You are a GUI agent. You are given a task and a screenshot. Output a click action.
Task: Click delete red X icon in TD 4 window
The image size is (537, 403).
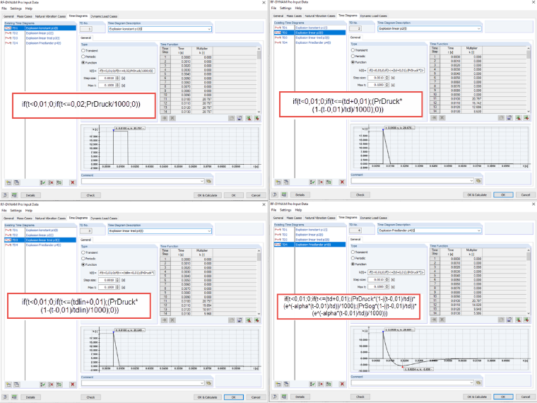(x=342, y=384)
